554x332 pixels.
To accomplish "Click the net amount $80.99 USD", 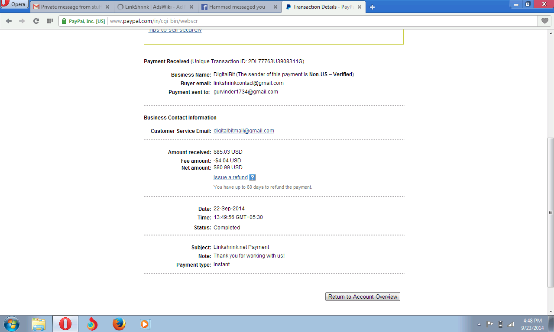I will (x=228, y=168).
